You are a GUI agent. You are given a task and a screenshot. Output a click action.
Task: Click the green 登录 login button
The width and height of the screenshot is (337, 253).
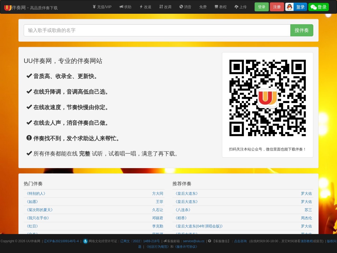click(262, 7)
